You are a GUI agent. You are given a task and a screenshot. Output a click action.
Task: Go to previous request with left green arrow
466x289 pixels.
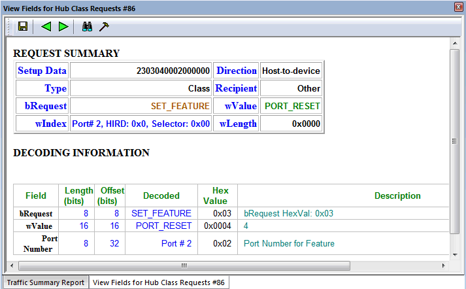[46, 26]
